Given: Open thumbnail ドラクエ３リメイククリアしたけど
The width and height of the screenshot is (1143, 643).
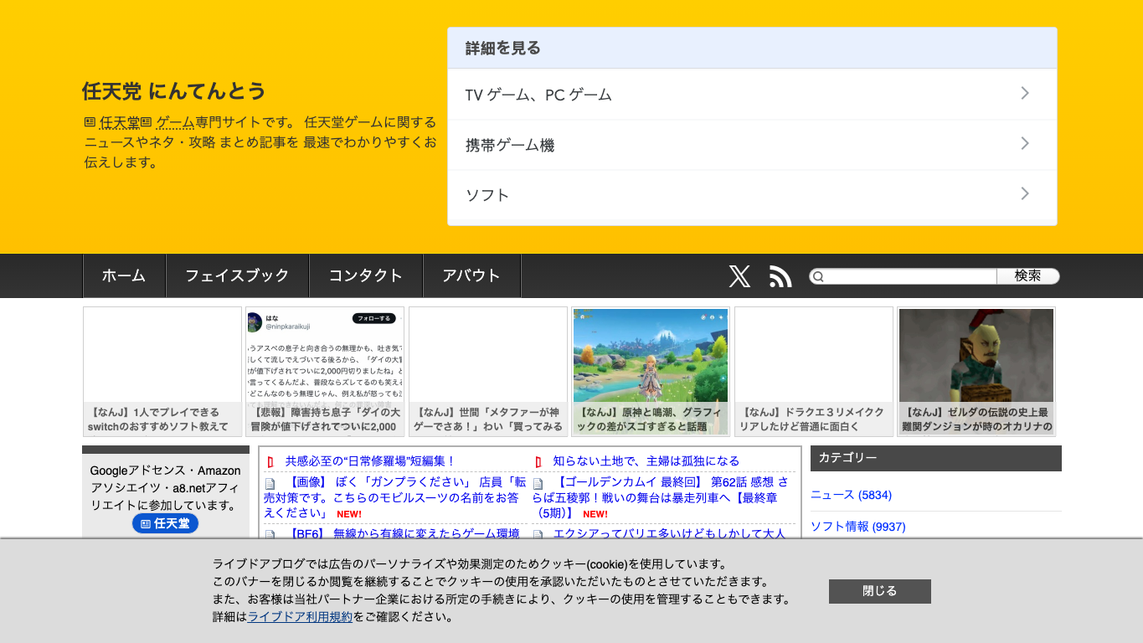Looking at the screenshot, I should click(814, 372).
